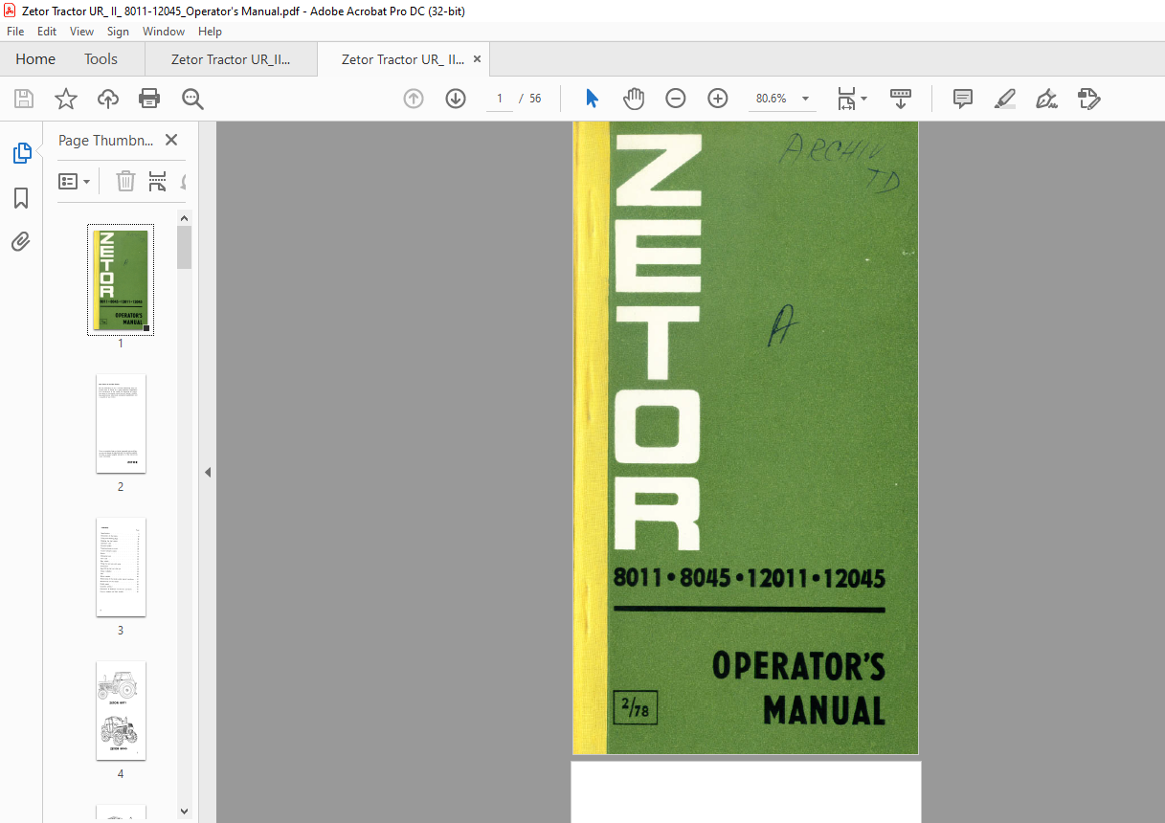Click the thumbnail page layout icon
This screenshot has height=823, width=1165.
click(x=158, y=181)
